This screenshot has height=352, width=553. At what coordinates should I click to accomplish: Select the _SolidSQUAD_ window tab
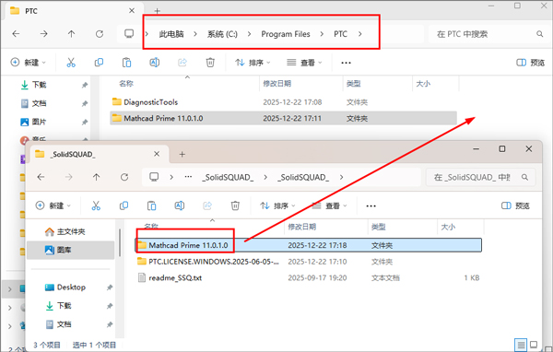pos(99,154)
